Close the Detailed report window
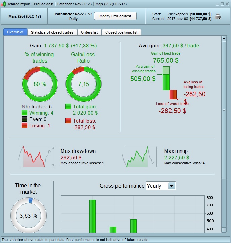 227,4
